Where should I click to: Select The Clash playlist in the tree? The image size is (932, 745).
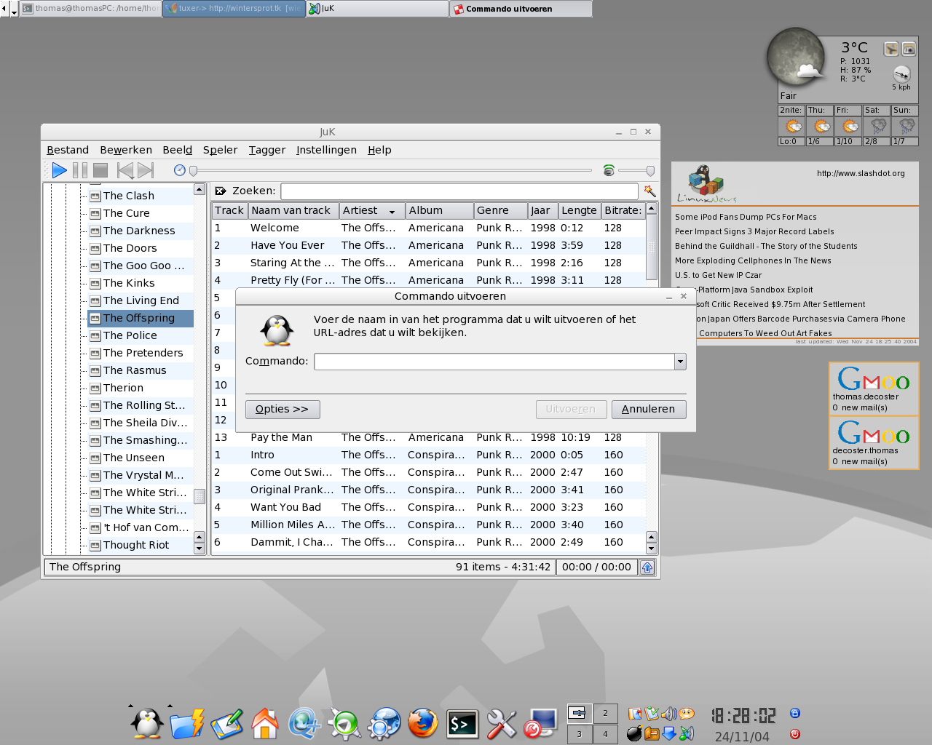pos(128,196)
